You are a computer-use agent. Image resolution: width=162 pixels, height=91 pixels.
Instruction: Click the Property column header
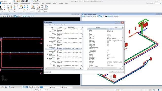click(x=98, y=28)
